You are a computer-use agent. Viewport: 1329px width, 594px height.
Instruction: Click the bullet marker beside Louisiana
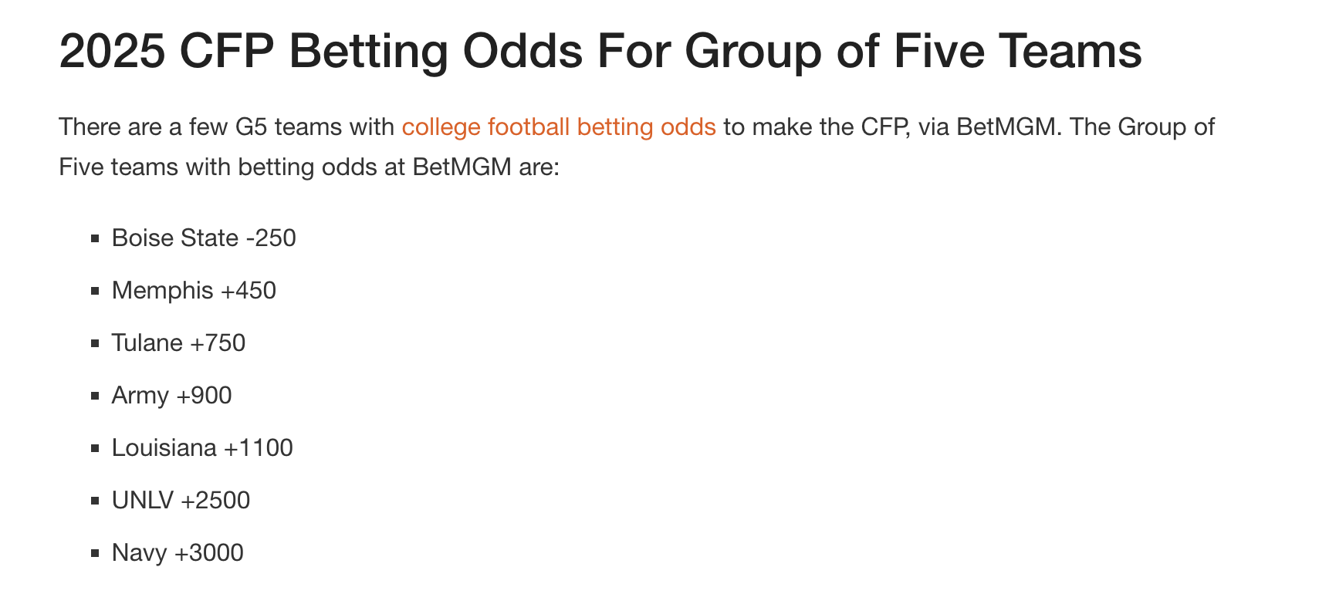coord(95,448)
